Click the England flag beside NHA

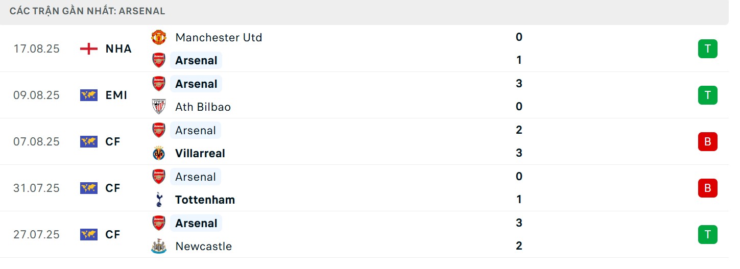(89, 49)
